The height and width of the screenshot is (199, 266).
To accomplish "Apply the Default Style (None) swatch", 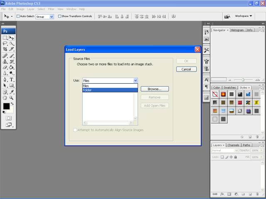I will (x=215, y=94).
